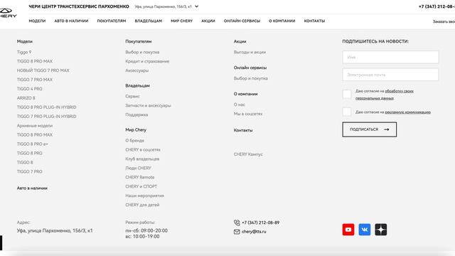455x256 pixels.
Task: Open the Tiggo 8 Pro e+ link
Action: [x=33, y=144]
